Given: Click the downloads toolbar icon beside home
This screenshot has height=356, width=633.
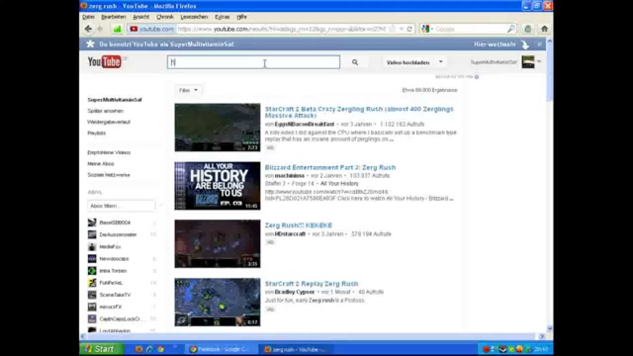Looking at the screenshot, I should (528, 29).
